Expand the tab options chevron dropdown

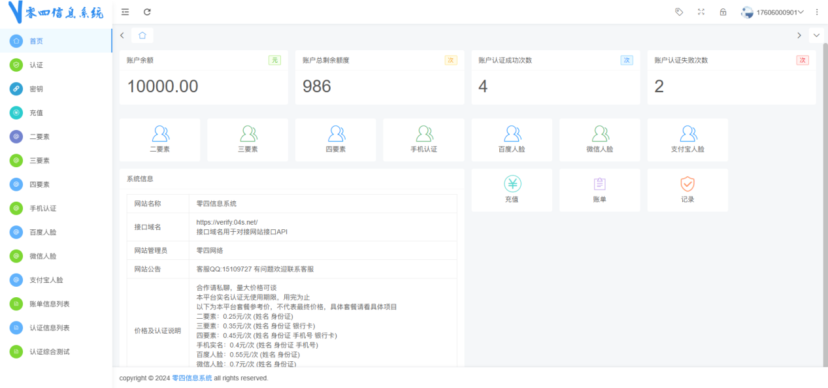click(816, 35)
